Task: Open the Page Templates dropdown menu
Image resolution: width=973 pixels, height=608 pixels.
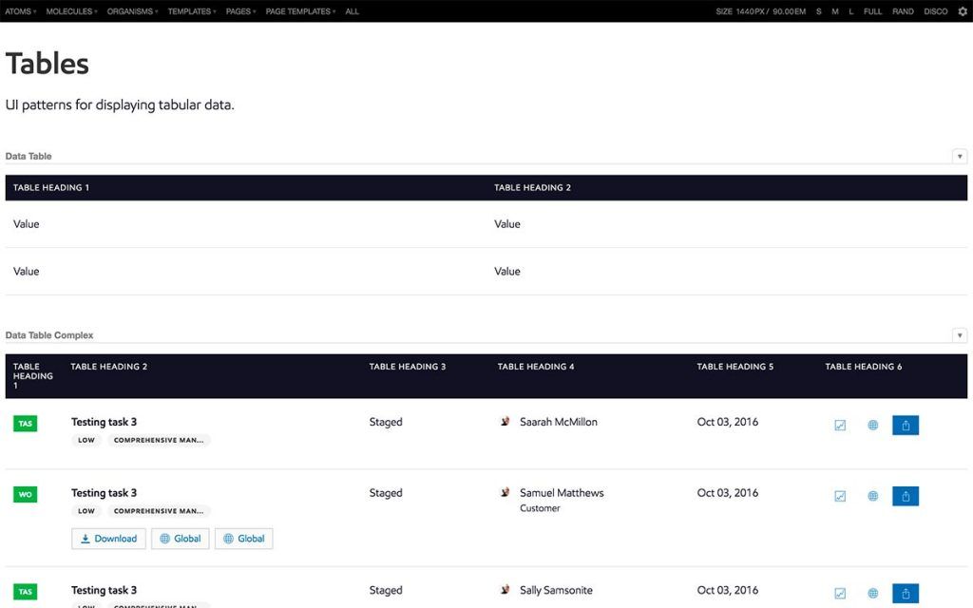Action: 300,11
